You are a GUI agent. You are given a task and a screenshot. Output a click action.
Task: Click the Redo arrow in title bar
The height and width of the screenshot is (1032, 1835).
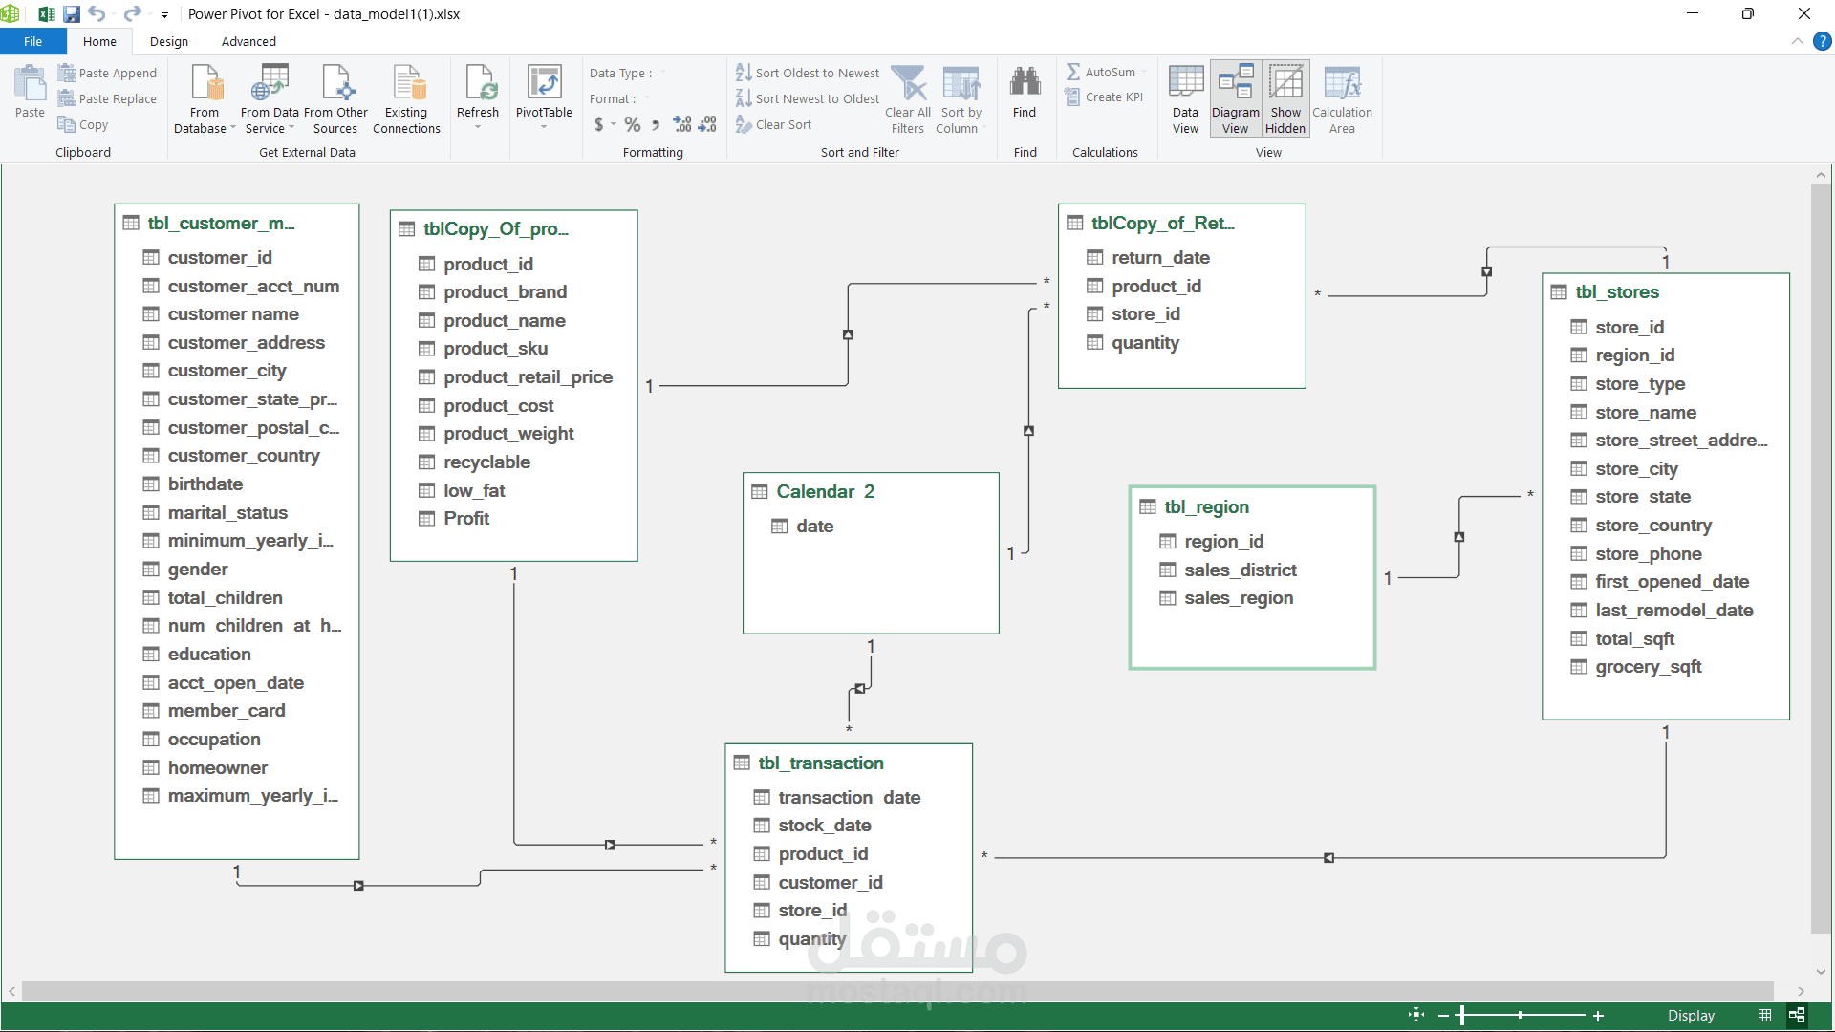[132, 13]
